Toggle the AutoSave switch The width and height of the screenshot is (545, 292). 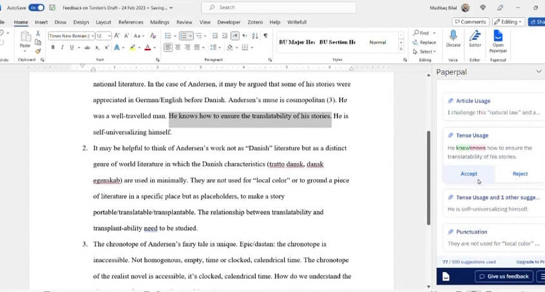point(36,8)
